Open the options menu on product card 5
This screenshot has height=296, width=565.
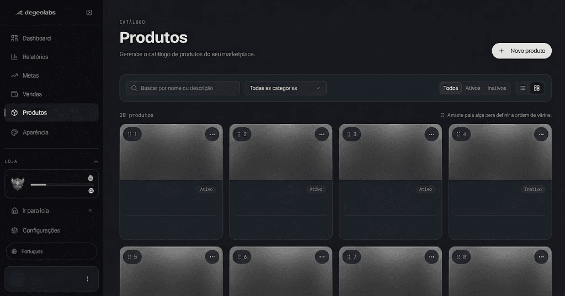coord(212,257)
